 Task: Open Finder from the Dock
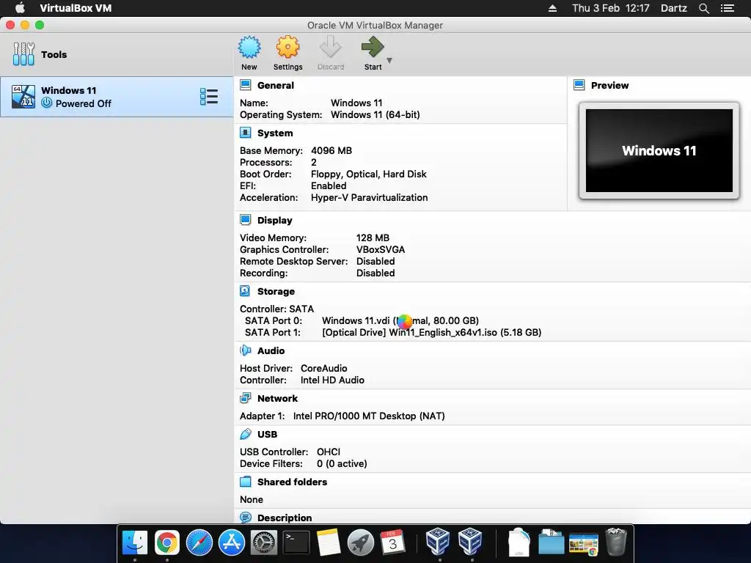[135, 542]
